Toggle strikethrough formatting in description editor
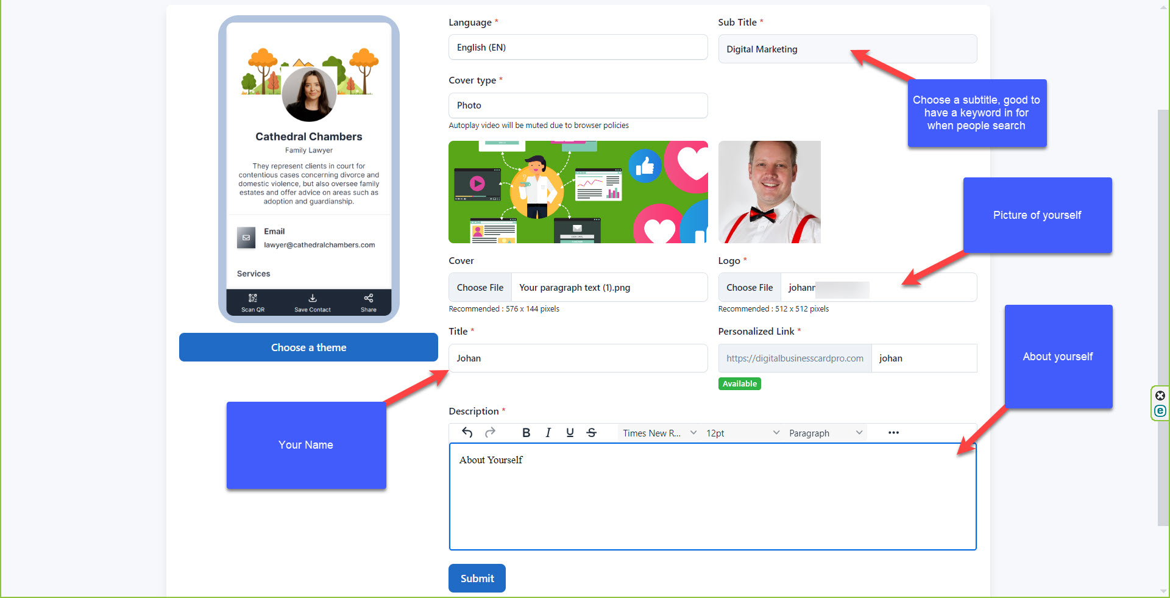This screenshot has height=598, width=1170. [x=591, y=433]
